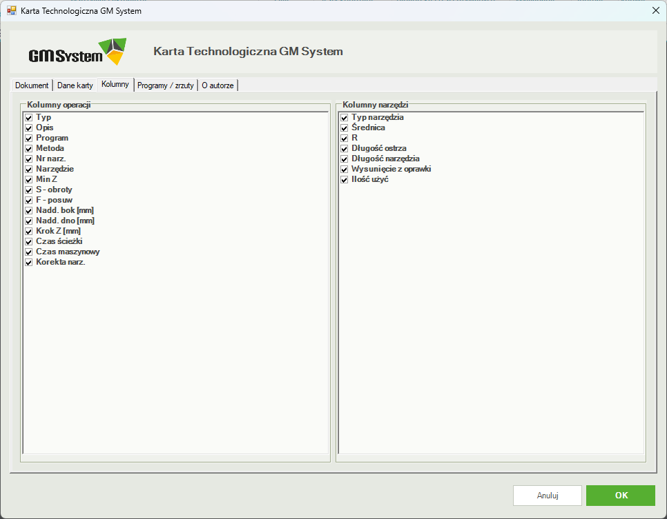Uncheck the Typ column checkbox
This screenshot has width=667, height=519.
point(29,118)
